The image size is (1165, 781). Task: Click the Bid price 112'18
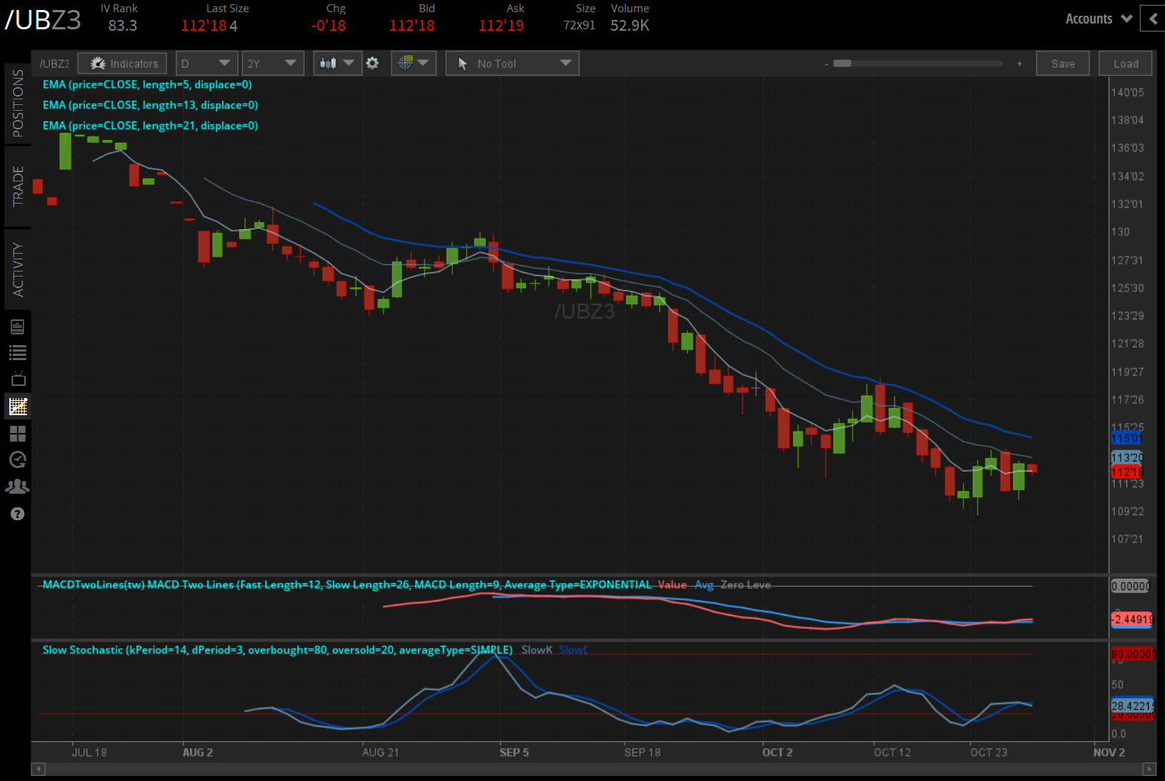412,26
